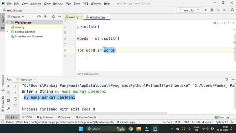The width and height of the screenshot is (236, 133).
Task: Open Search Everywhere magnifier icon
Action: (x=232, y=10)
